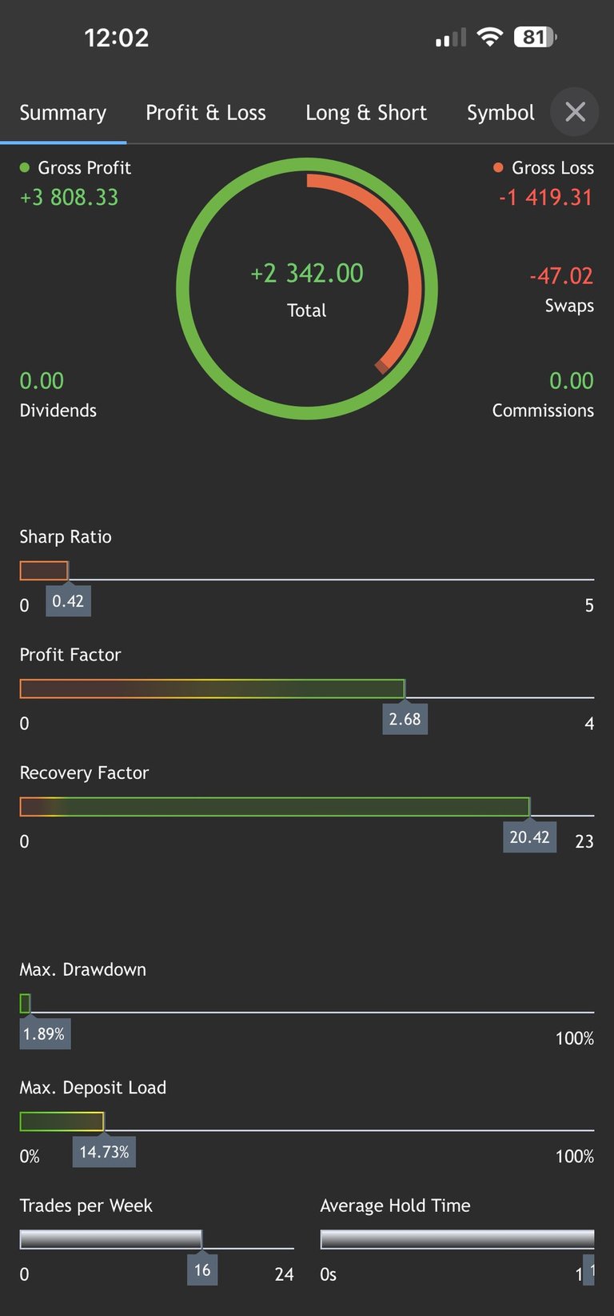Close the trading report with the X button
This screenshot has width=614, height=1316.
[575, 112]
